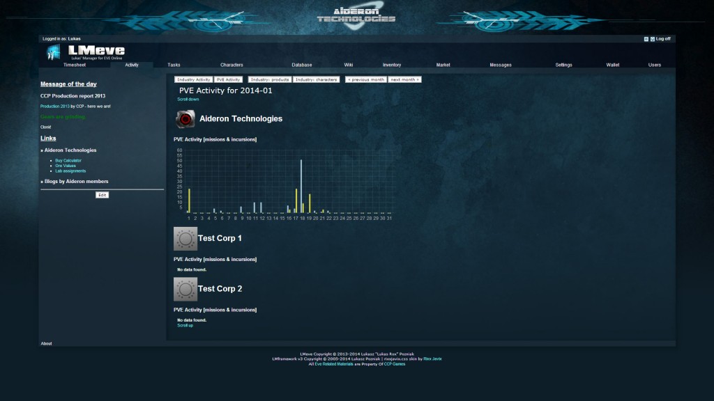The image size is (714, 401).
Task: Click the 'CCP Production report 2013' text
Action: click(73, 96)
